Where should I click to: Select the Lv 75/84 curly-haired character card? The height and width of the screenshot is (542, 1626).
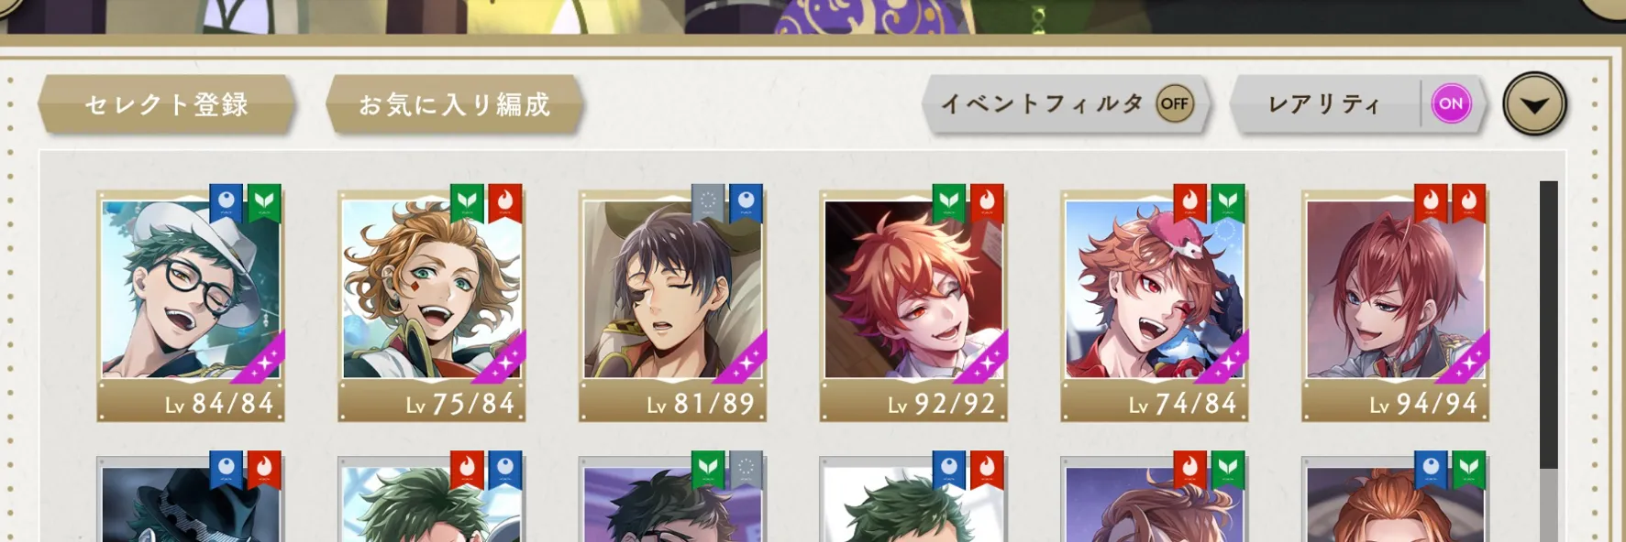pos(431,306)
